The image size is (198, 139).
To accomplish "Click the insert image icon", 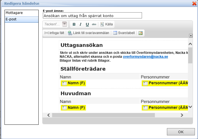I will point(141,33).
